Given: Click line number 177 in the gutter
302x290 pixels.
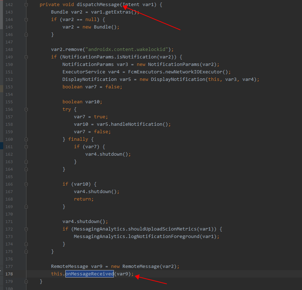Looking at the screenshot, I should click(x=9, y=266).
